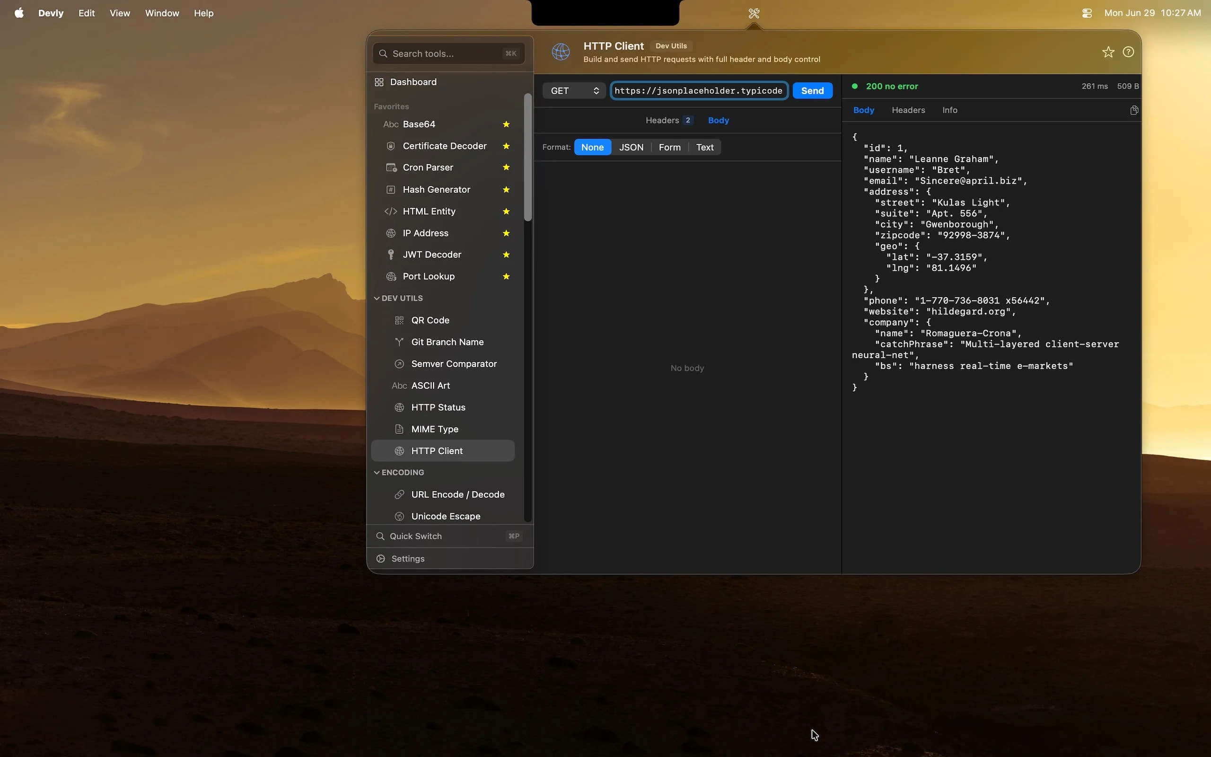The height and width of the screenshot is (757, 1211).
Task: Click the Apple logo menu
Action: pyautogui.click(x=19, y=13)
